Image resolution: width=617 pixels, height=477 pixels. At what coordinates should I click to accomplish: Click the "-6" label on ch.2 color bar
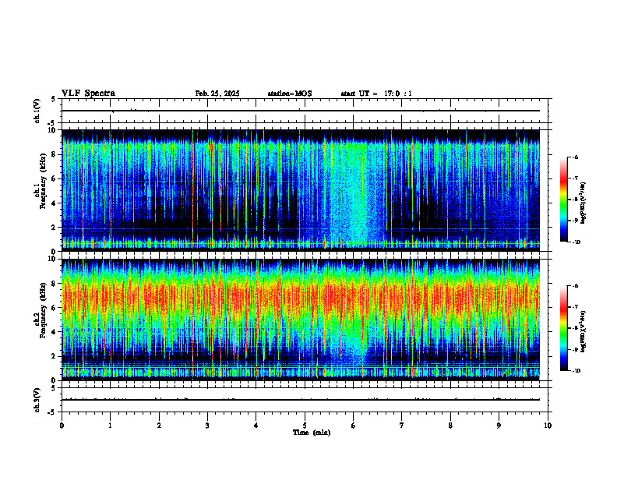point(575,286)
